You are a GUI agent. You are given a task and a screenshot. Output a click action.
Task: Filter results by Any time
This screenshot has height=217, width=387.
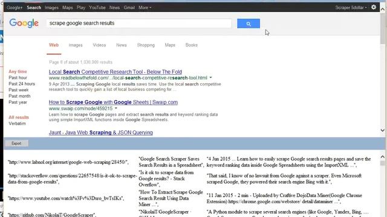tap(18, 72)
